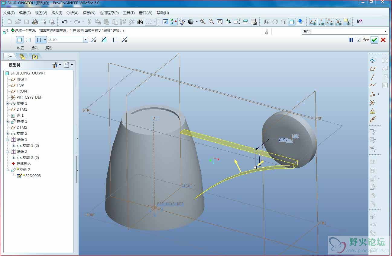This screenshot has height=256, width=392.
Task: Cancel the feature with red X
Action: pyautogui.click(x=383, y=40)
